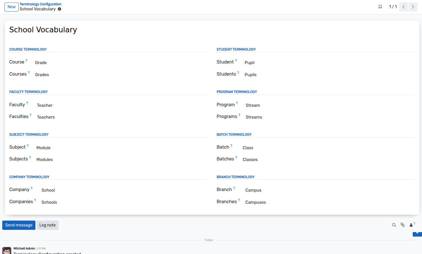Click the Log note button
This screenshot has height=254, width=422.
pyautogui.click(x=48, y=225)
